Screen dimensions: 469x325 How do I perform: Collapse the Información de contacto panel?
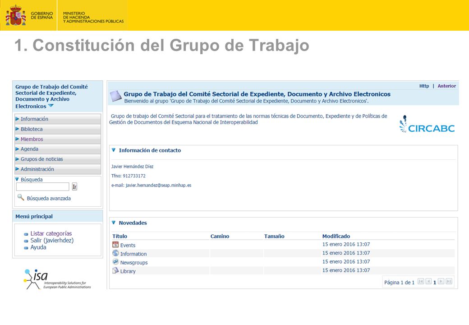[x=114, y=150]
